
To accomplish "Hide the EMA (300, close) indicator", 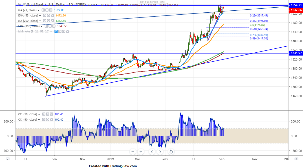I will (x=46, y=26).
